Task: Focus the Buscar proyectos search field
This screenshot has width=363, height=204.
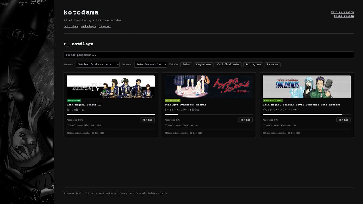Action: pos(208,55)
